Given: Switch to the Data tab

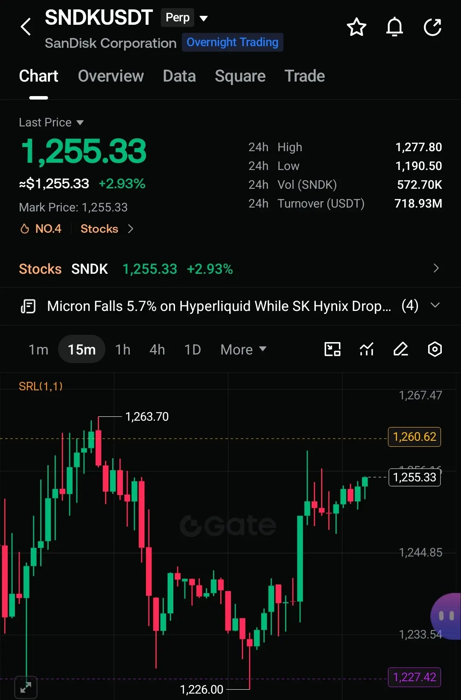Looking at the screenshot, I should [x=179, y=76].
